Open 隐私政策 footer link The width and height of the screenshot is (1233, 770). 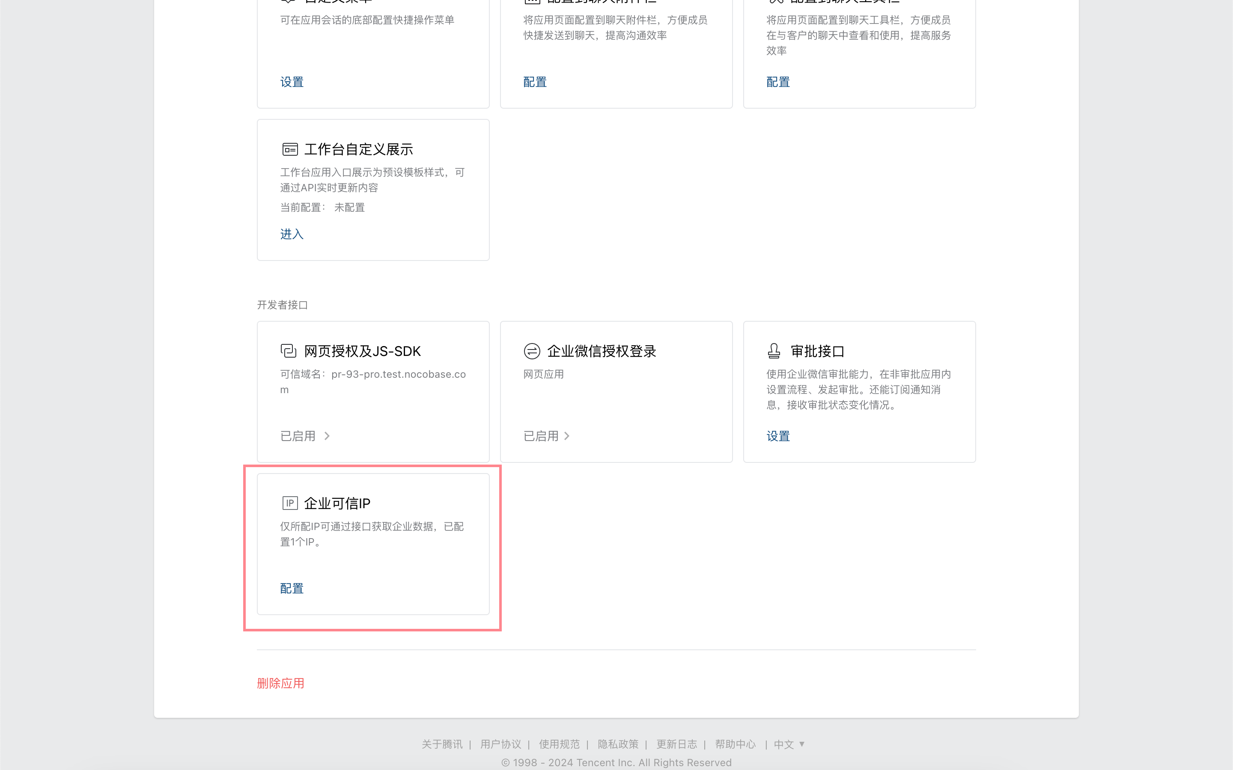click(618, 744)
